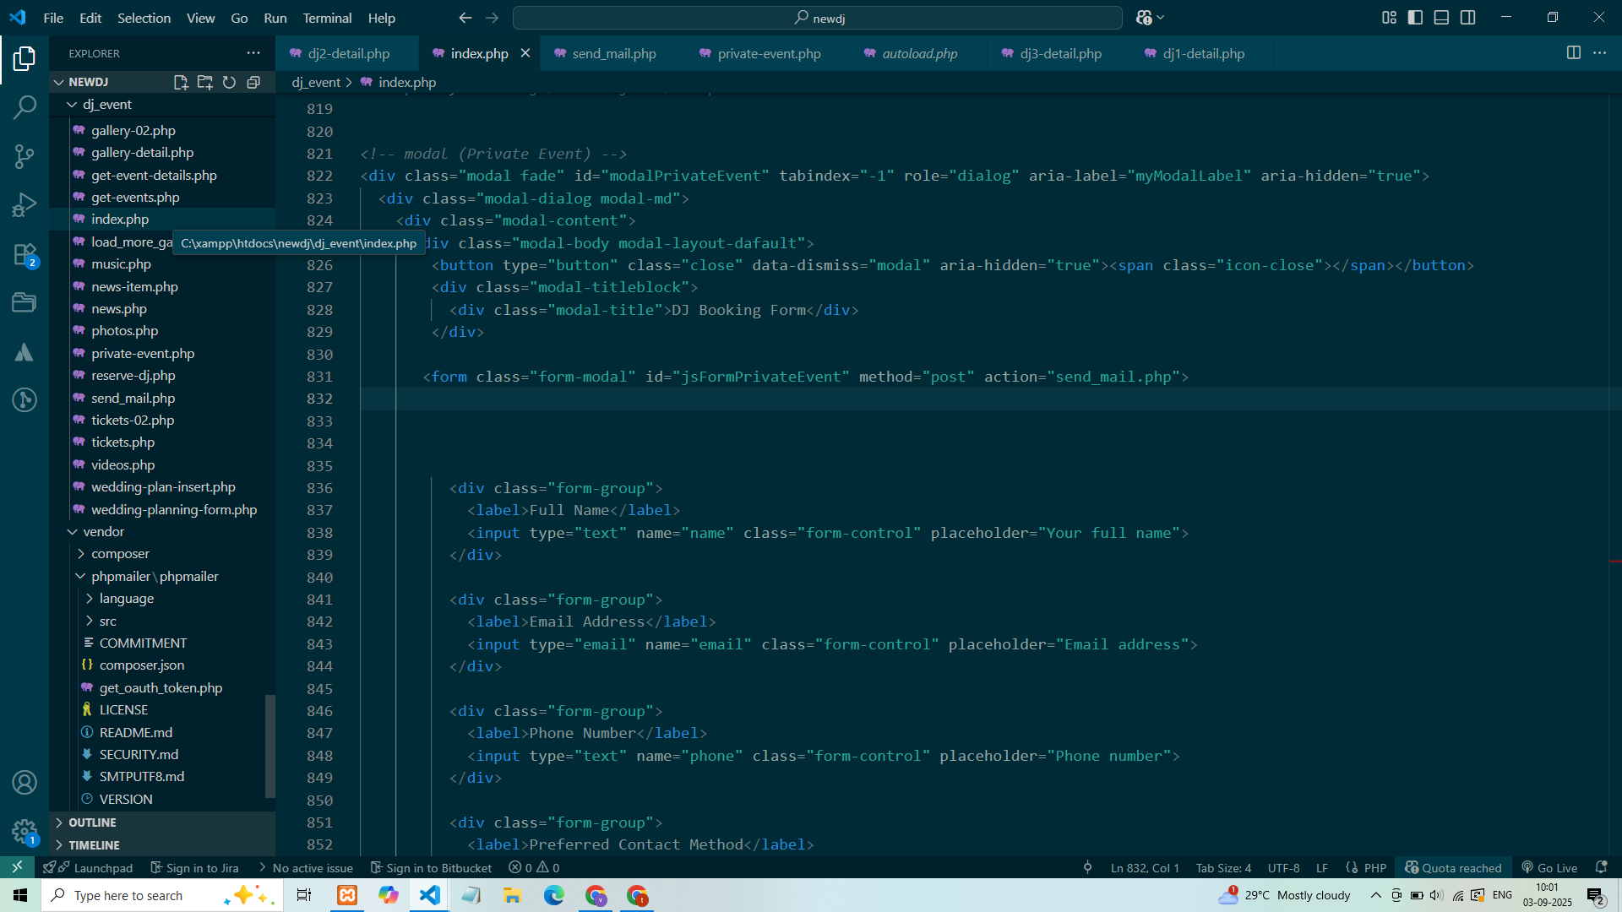
Task: Click the newdj command center search box
Action: 817,18
